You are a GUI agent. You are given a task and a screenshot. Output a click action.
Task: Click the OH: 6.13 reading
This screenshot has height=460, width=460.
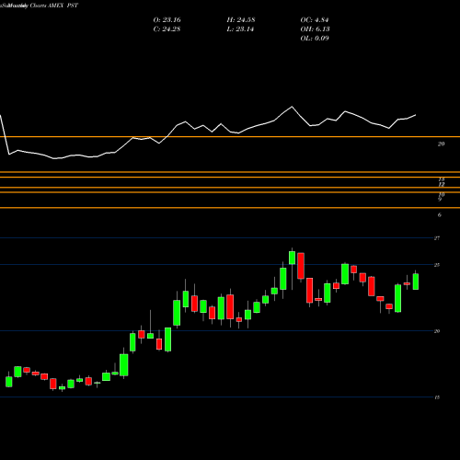[315, 29]
